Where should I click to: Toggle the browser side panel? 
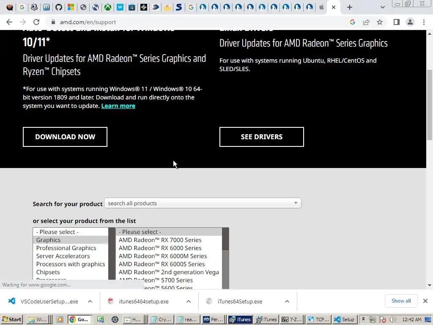[397, 22]
